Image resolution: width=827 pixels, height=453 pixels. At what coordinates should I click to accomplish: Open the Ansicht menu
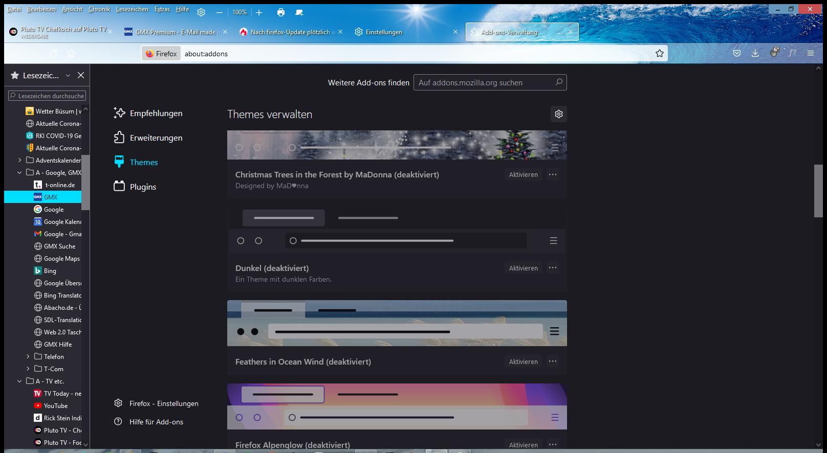point(72,9)
